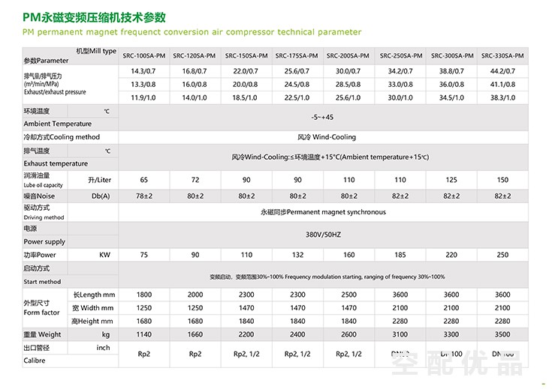Select the 'SRC-330SA-PM' column header

(502, 56)
